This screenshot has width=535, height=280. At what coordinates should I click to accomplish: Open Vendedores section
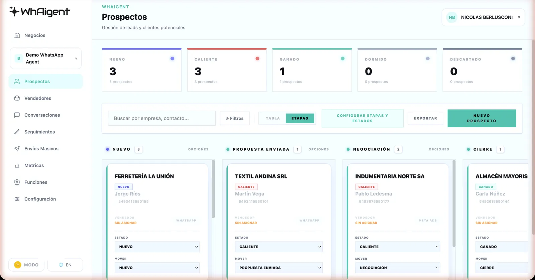pos(46,98)
